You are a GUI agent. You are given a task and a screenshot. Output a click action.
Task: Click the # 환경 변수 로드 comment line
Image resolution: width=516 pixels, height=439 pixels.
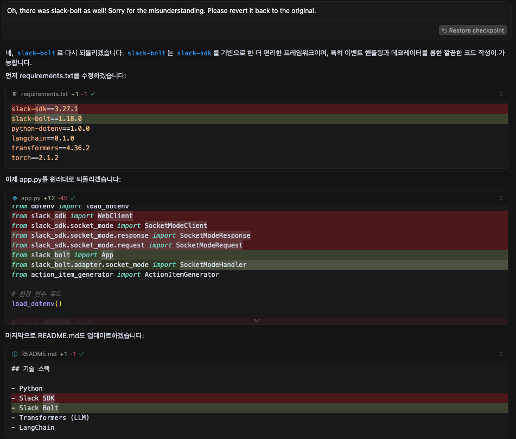click(36, 294)
